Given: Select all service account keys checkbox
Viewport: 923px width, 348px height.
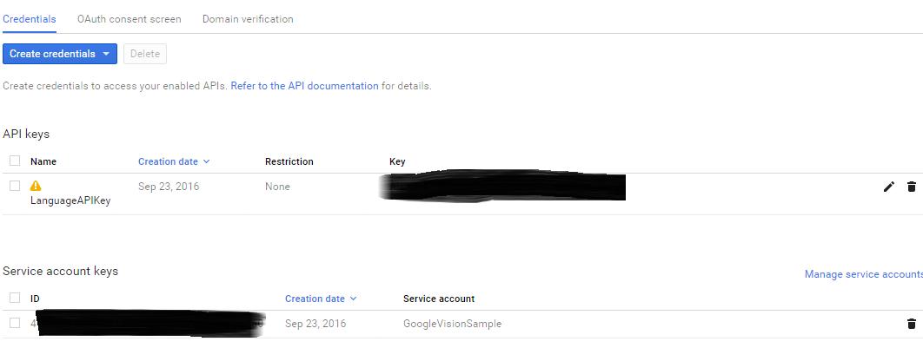Looking at the screenshot, I should (x=15, y=298).
